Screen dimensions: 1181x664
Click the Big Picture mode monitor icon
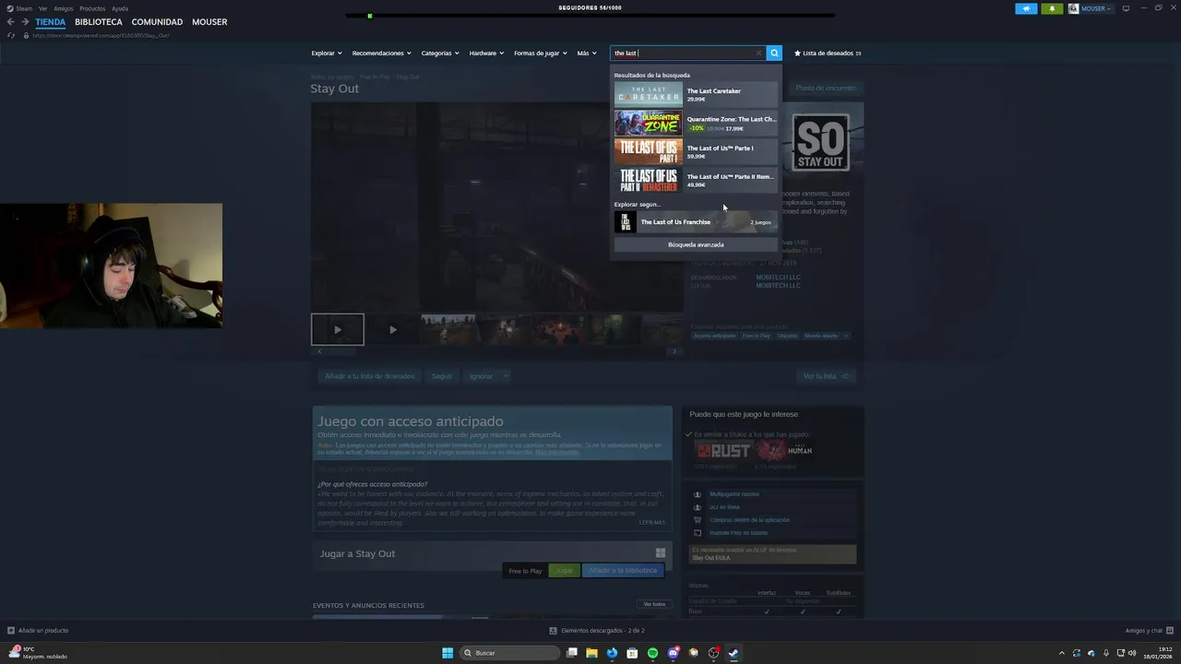[1126, 8]
